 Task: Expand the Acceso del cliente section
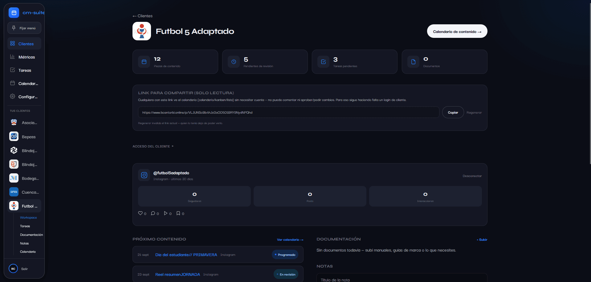[x=153, y=147]
